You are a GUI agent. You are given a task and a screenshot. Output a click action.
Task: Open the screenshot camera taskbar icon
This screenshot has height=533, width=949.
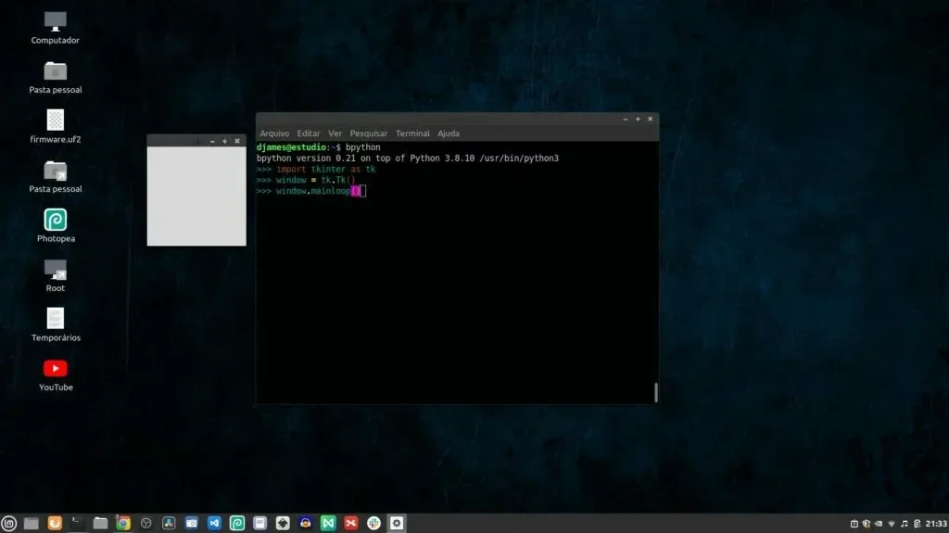[x=191, y=524]
